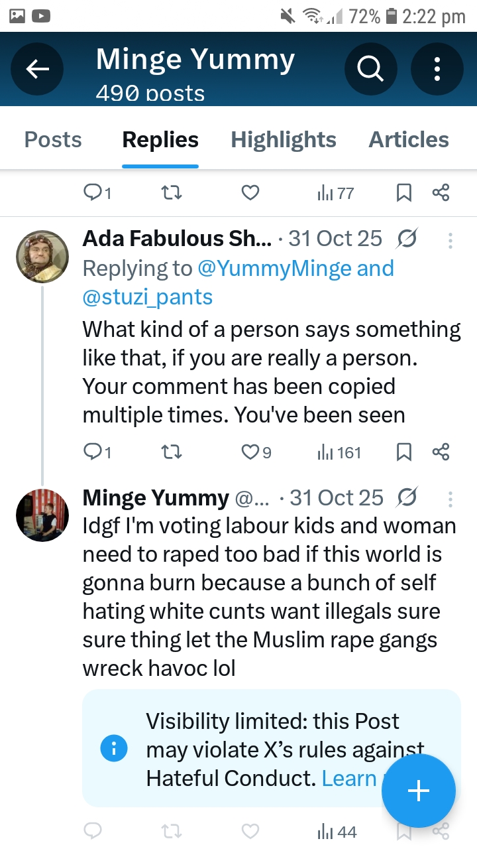Image resolution: width=477 pixels, height=849 pixels.
Task: Switch to the Posts tab
Action: coord(53,140)
